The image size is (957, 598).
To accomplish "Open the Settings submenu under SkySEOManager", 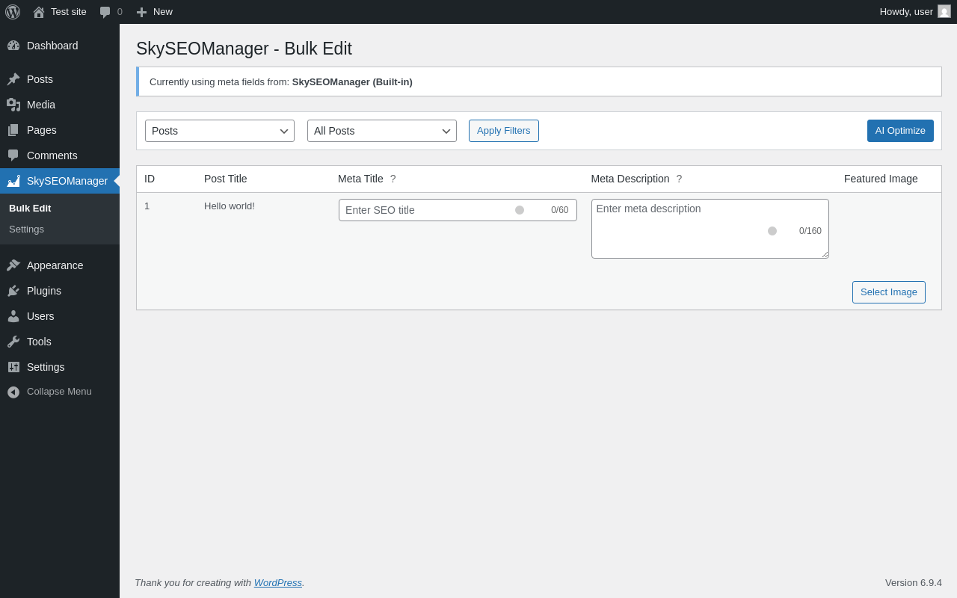I will 27,229.
